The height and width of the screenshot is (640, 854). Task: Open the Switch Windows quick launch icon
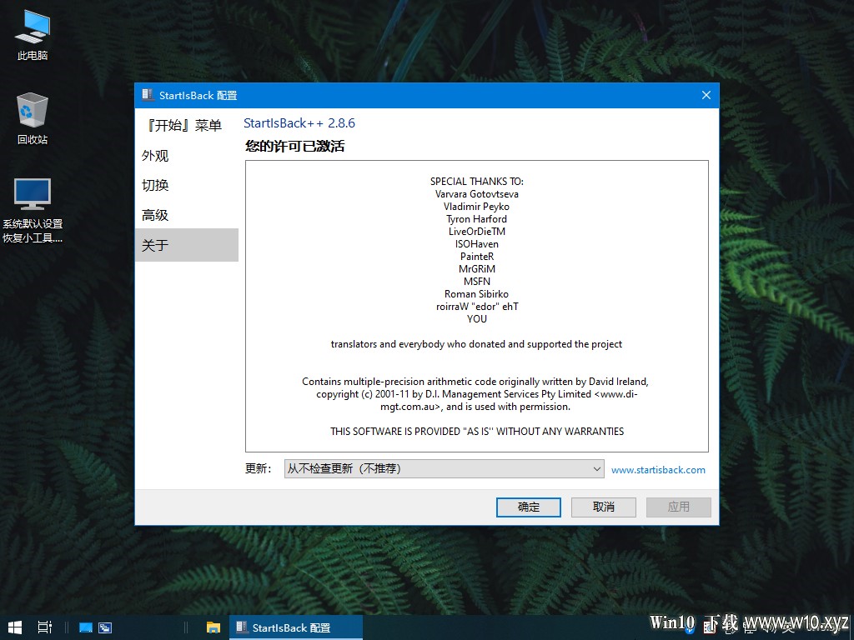tap(105, 627)
